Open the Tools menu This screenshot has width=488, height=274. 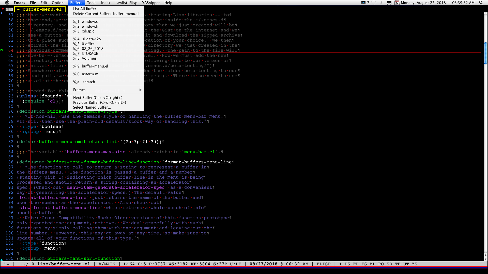91,3
